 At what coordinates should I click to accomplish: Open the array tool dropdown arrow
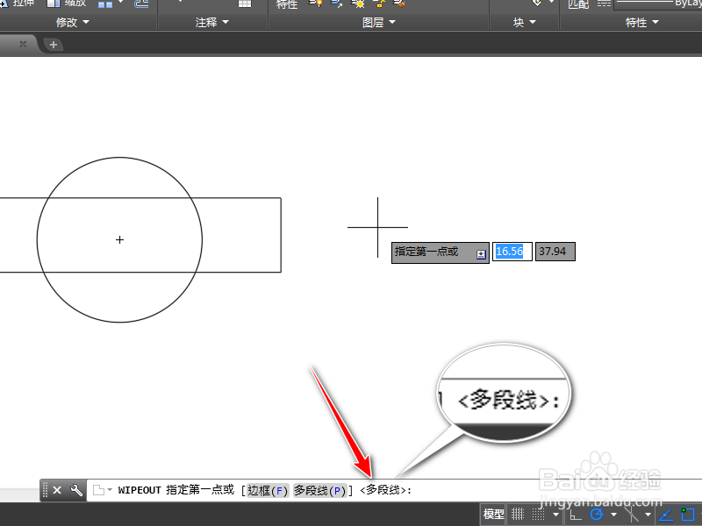coord(121,3)
